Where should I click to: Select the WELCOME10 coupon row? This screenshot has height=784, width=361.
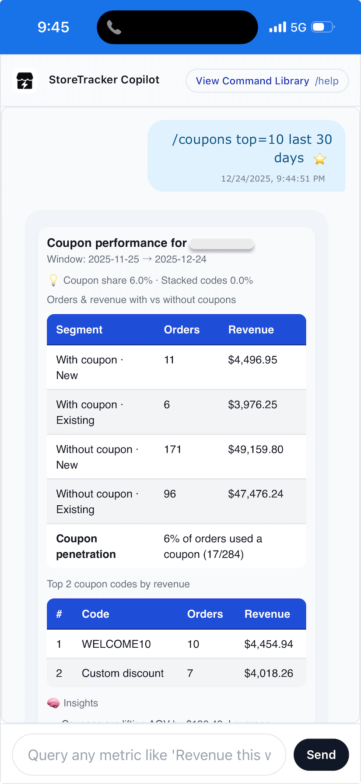[x=176, y=644]
